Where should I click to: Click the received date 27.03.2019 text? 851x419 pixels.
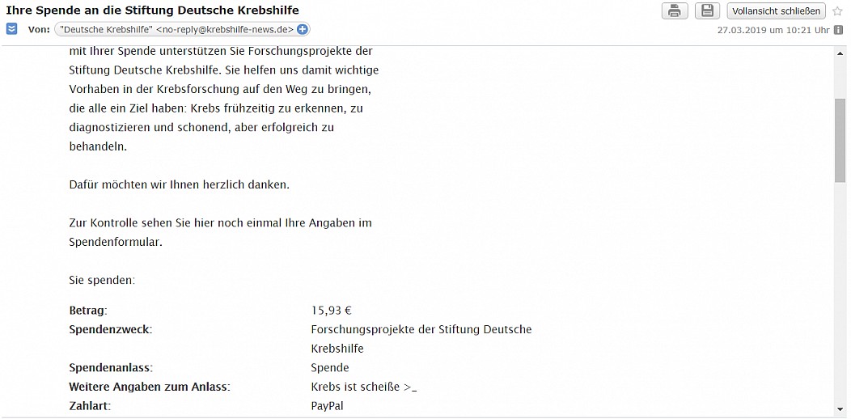(x=741, y=31)
